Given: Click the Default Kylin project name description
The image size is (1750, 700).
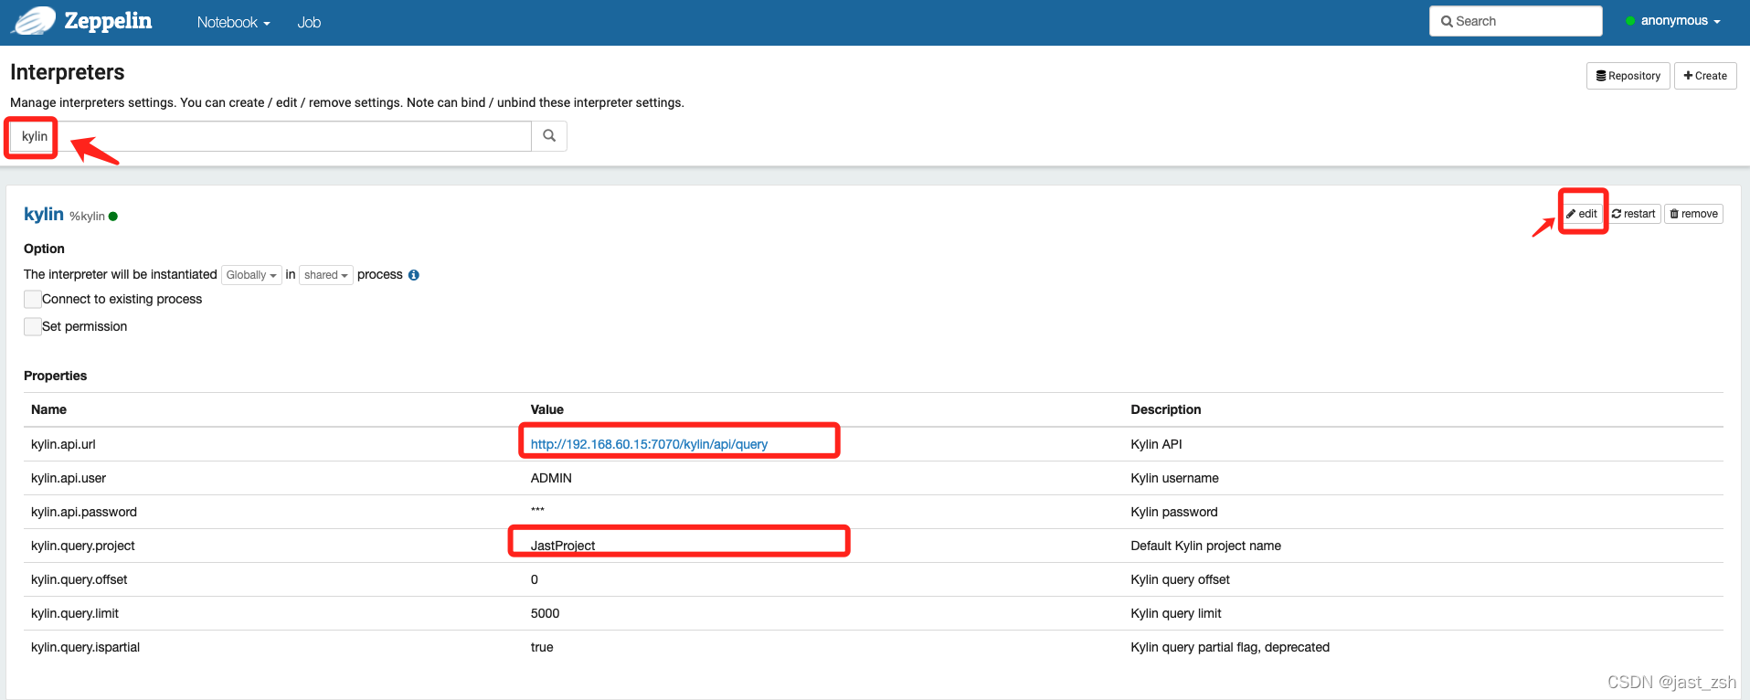Looking at the screenshot, I should [1205, 546].
